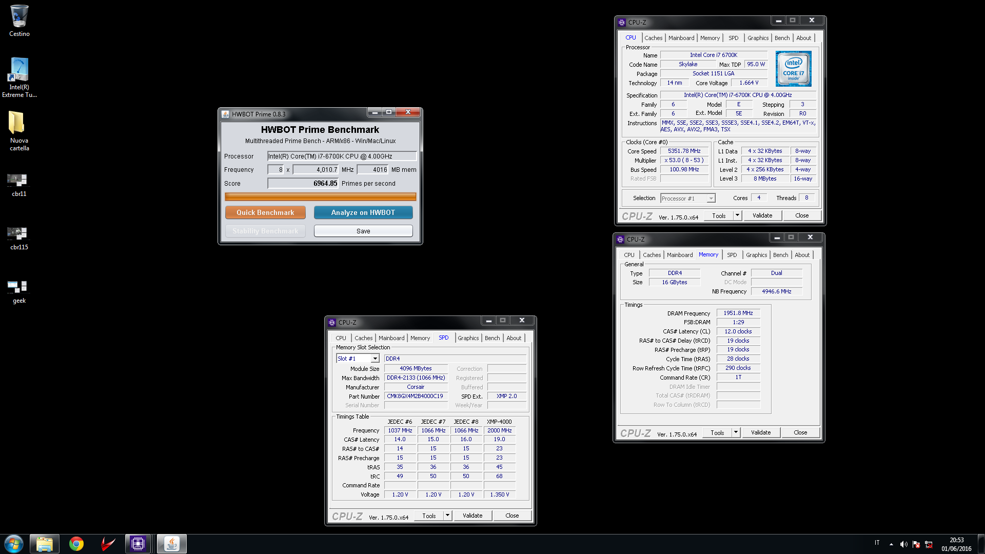Click CPU-Z SPD window title bar icon
The height and width of the screenshot is (554, 985).
[332, 322]
